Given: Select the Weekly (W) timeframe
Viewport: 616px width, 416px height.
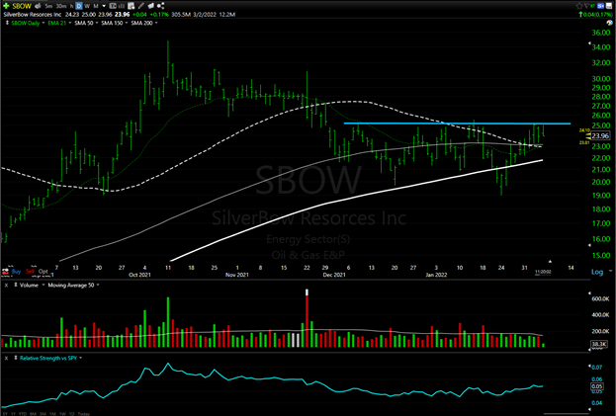Looking at the screenshot, I should tap(87, 6).
